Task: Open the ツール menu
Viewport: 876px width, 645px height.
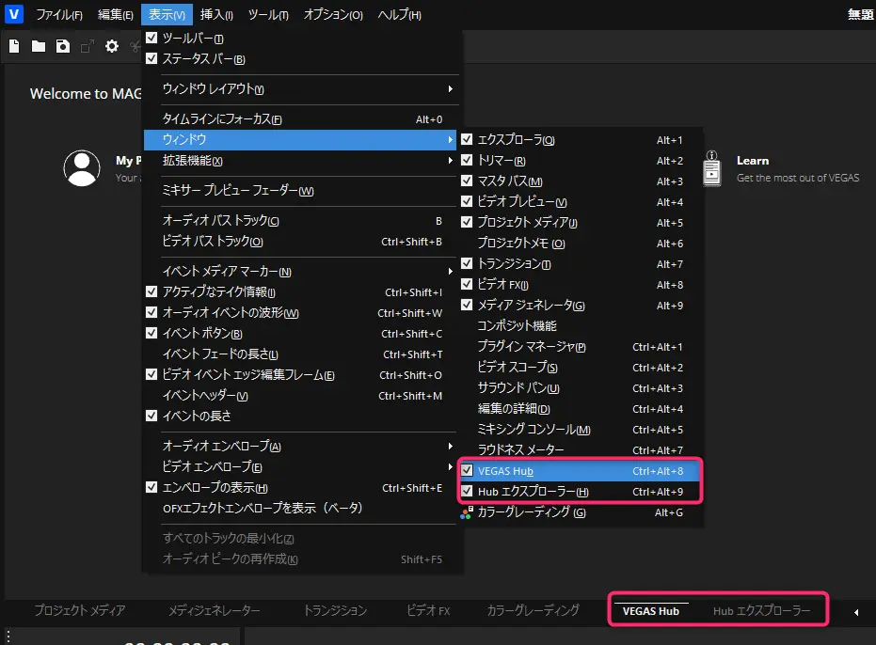Action: [268, 14]
